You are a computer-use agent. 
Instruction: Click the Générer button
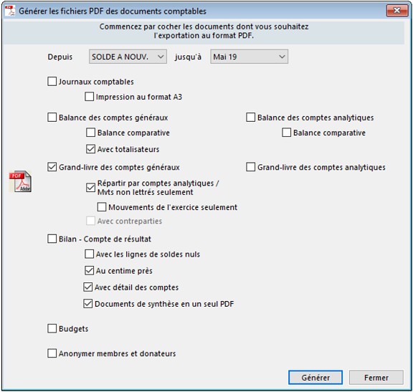click(x=315, y=378)
